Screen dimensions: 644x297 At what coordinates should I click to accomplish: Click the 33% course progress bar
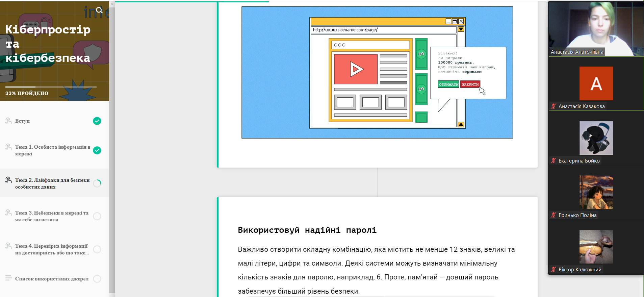(x=51, y=87)
